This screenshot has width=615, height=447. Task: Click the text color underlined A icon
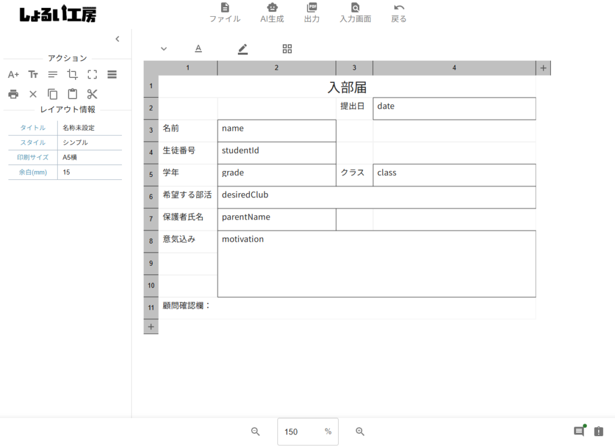click(198, 49)
